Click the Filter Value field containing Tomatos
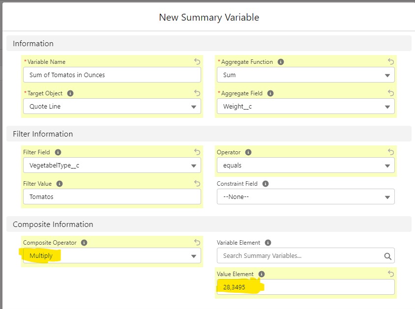Image resolution: width=415 pixels, height=309 pixels. click(112, 197)
